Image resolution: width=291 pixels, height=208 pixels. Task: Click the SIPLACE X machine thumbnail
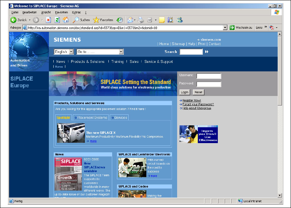coord(71,133)
